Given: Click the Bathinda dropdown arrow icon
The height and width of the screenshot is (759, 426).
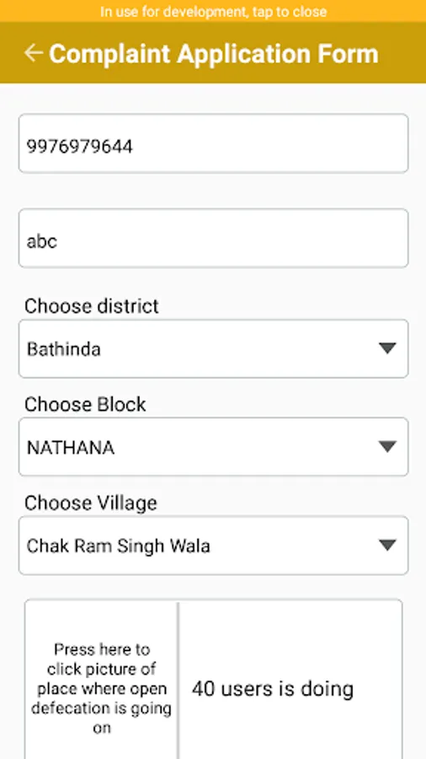Looking at the screenshot, I should point(387,348).
